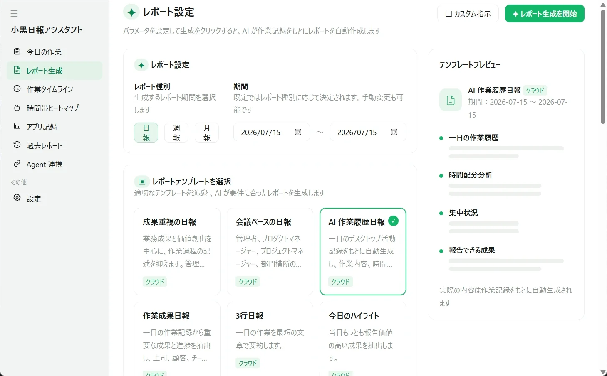Choose the AI 作業履歴日報 template card
The width and height of the screenshot is (607, 376).
363,251
